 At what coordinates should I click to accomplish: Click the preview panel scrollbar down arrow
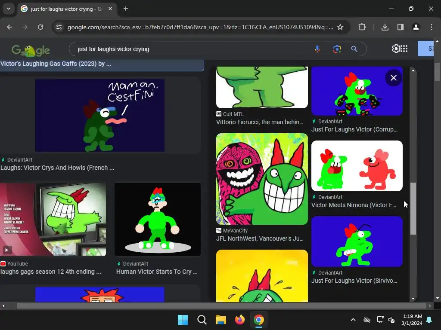tap(413, 299)
